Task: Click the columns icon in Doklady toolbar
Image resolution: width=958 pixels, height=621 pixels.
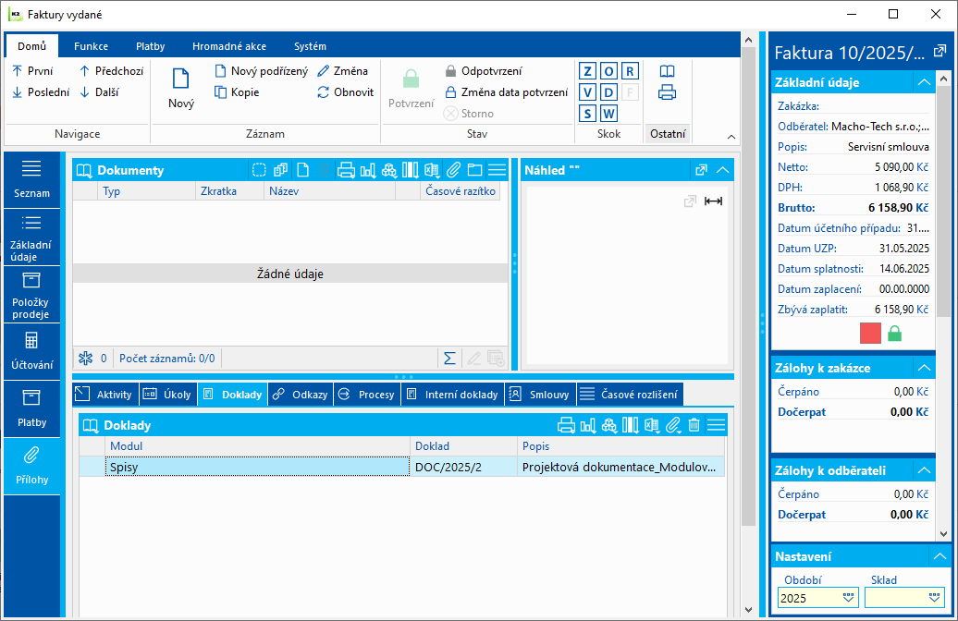Action: [x=630, y=425]
